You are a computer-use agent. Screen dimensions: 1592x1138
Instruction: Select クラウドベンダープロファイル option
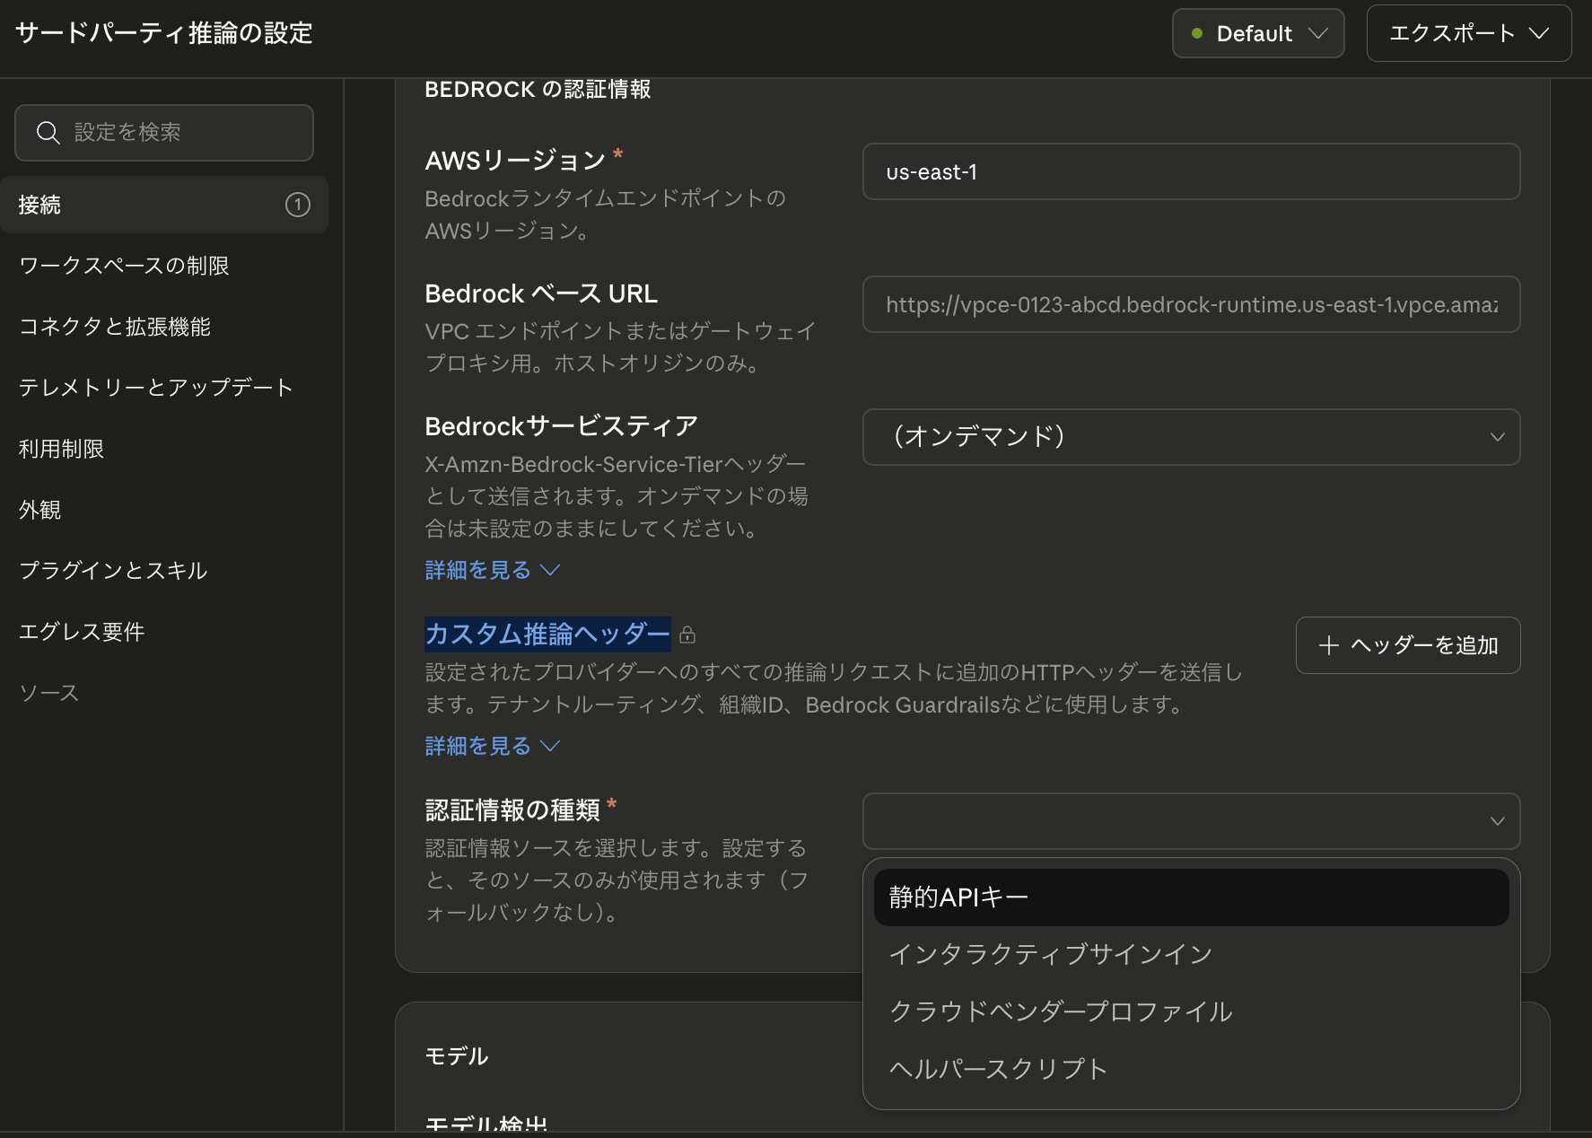pos(1191,1012)
